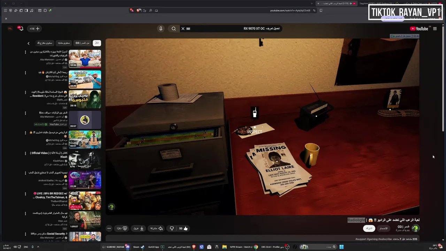Click the video player area
Image resolution: width=446 pixels, height=251 pixels.
click(262, 127)
